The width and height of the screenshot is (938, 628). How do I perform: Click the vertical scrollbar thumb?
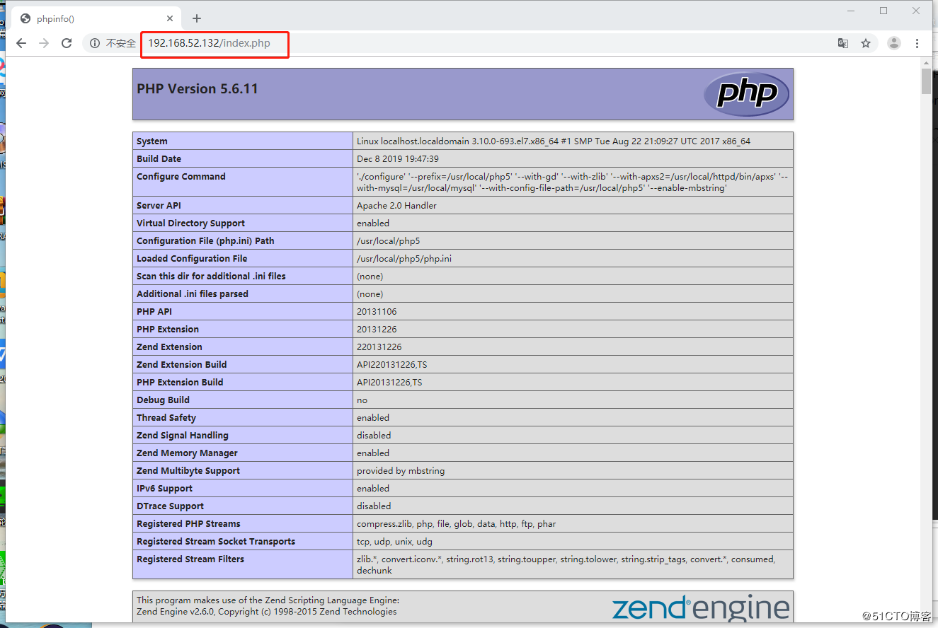coord(926,81)
